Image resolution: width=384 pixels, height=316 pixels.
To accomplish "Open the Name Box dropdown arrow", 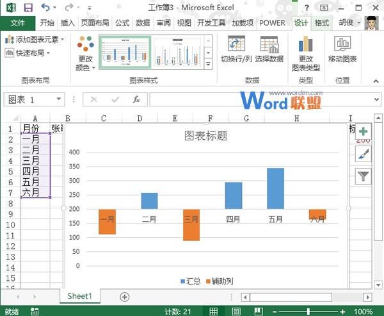I will tap(58, 99).
